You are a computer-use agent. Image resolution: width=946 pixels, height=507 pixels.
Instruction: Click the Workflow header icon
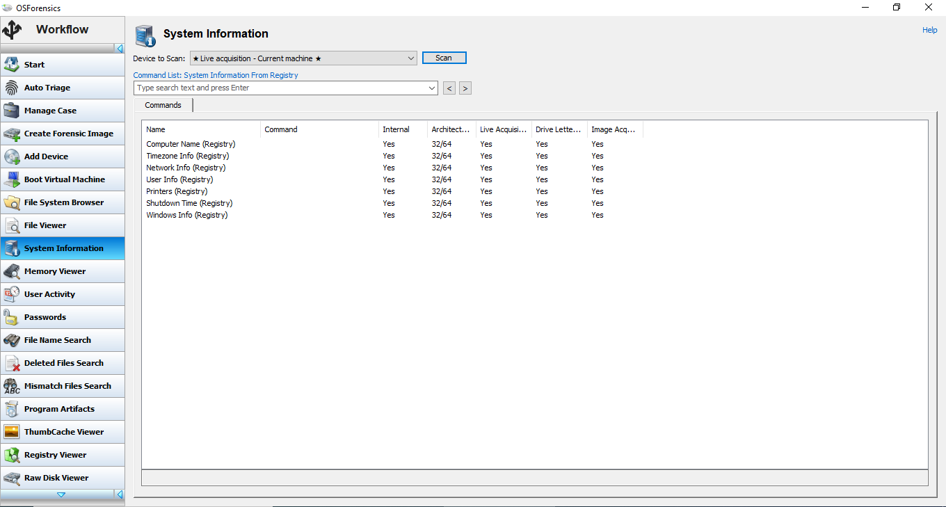point(13,30)
